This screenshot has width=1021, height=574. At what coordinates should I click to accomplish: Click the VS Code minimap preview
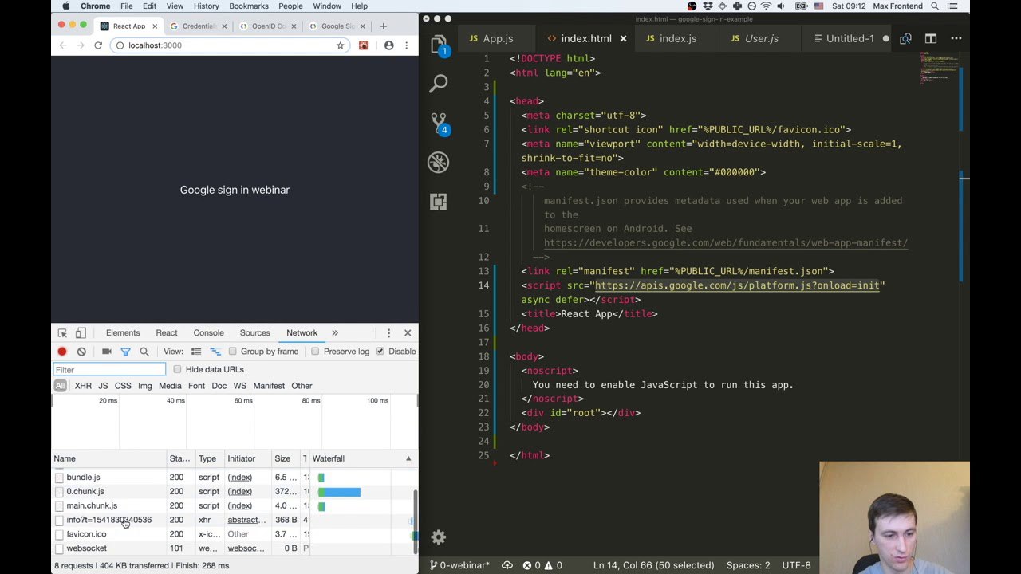(x=938, y=69)
